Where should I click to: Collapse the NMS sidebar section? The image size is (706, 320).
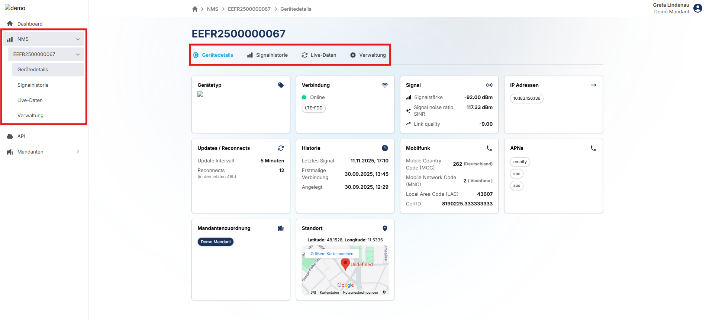pyautogui.click(x=78, y=39)
